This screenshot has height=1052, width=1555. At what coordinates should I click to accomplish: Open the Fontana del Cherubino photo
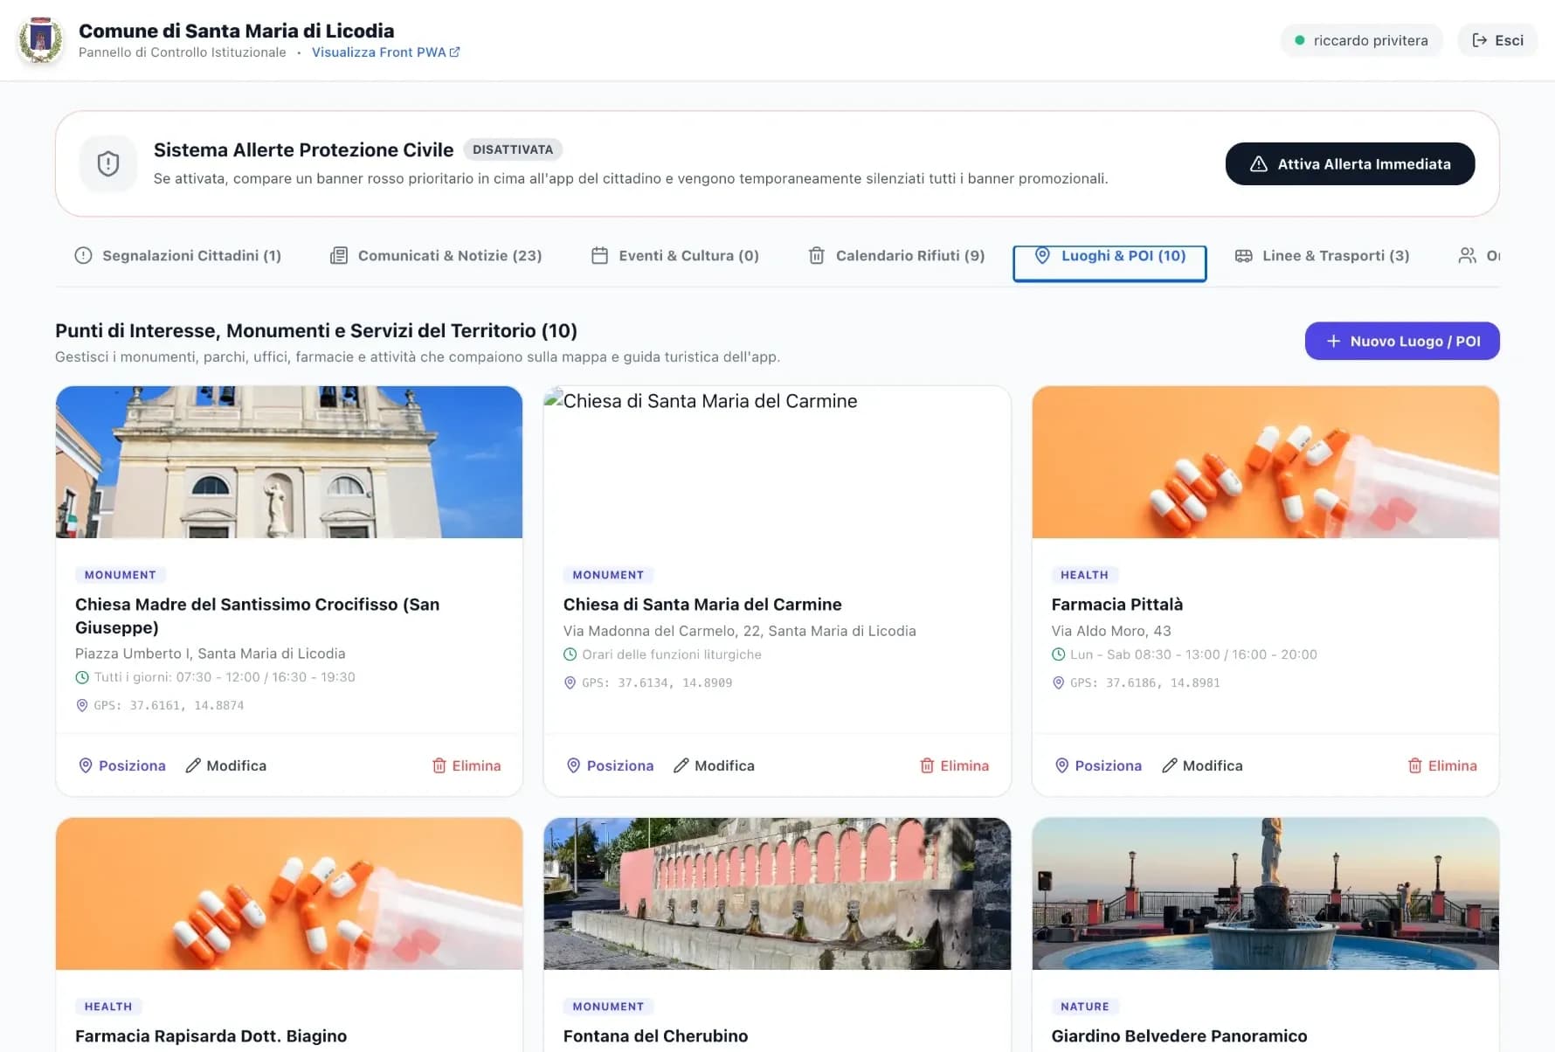point(777,894)
